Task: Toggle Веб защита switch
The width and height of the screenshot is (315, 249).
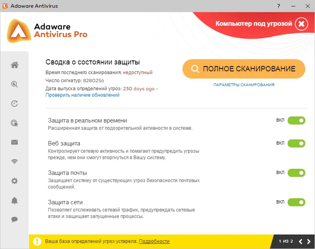Action: pyautogui.click(x=296, y=143)
